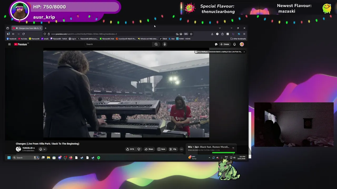Open the site padlock security info

click(49, 34)
